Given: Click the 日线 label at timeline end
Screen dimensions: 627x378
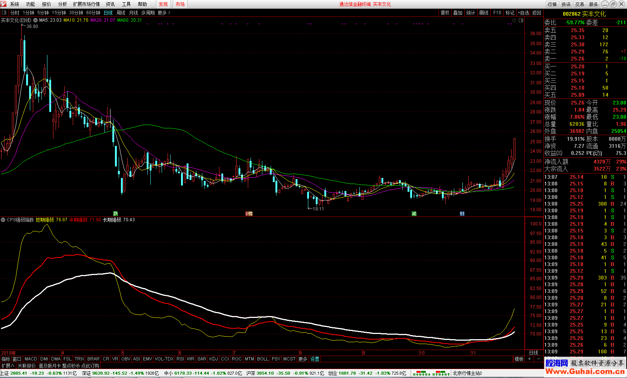Looking at the screenshot, I should pos(534,353).
